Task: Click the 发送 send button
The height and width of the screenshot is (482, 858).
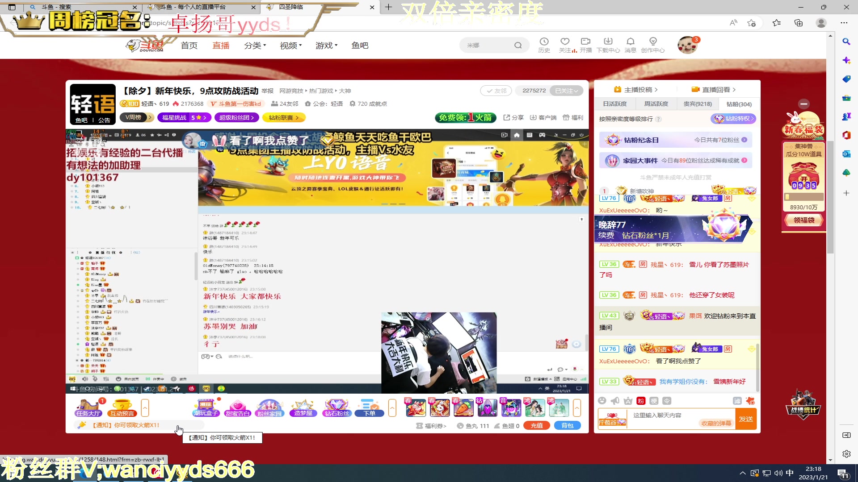Action: pyautogui.click(x=746, y=419)
